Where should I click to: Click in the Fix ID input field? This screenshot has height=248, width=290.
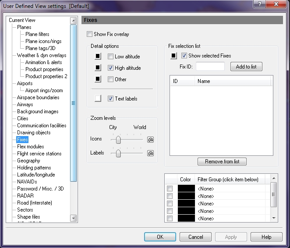[210, 67]
